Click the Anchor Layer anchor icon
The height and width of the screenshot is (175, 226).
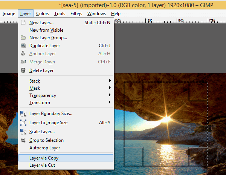[x=23, y=54]
